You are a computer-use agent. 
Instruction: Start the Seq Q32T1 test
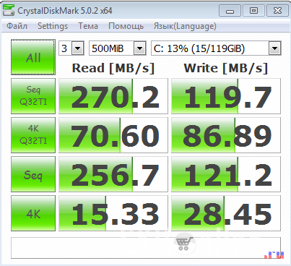click(x=33, y=96)
